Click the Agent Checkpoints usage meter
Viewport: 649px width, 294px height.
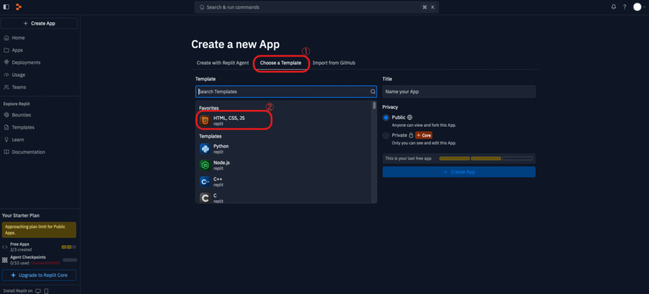click(70, 260)
